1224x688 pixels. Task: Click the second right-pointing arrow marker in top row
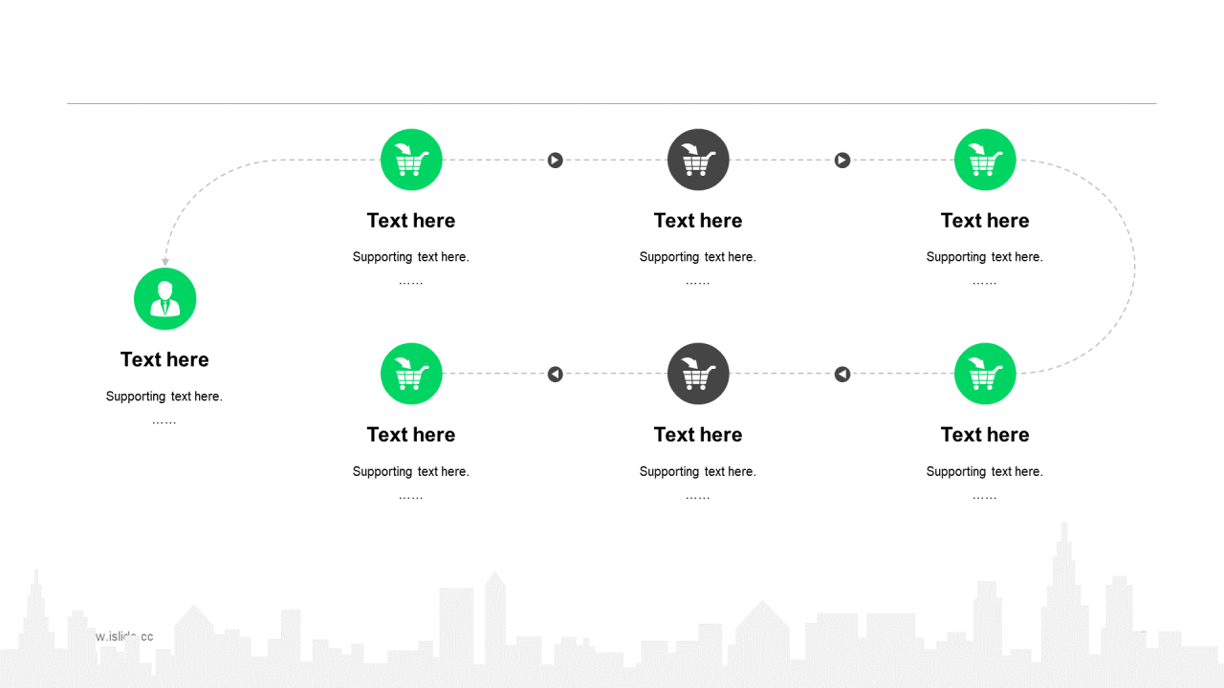(x=842, y=160)
